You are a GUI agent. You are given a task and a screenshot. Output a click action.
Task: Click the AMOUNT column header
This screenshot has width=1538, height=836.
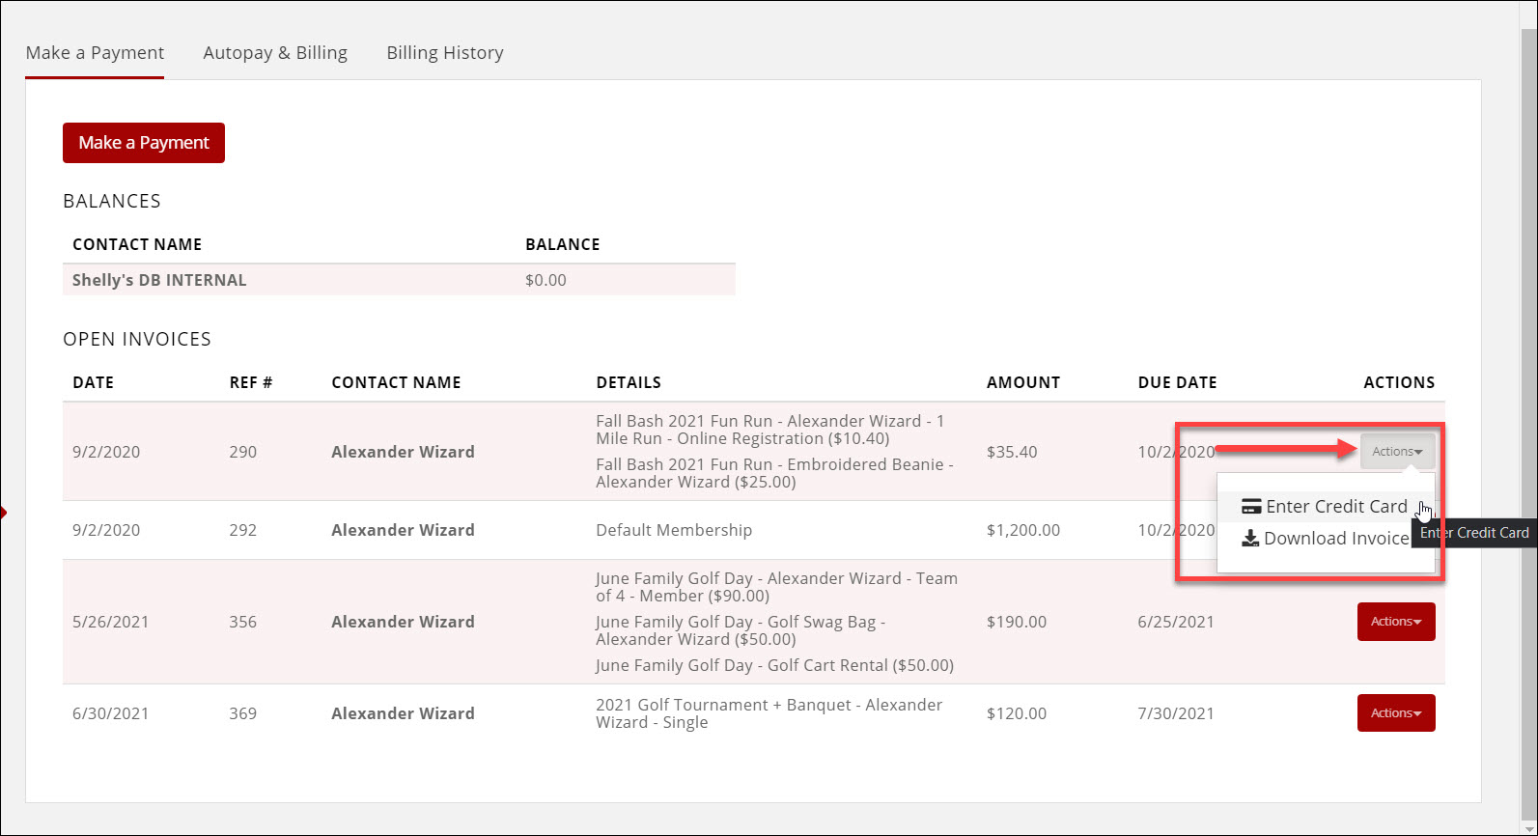coord(1022,382)
